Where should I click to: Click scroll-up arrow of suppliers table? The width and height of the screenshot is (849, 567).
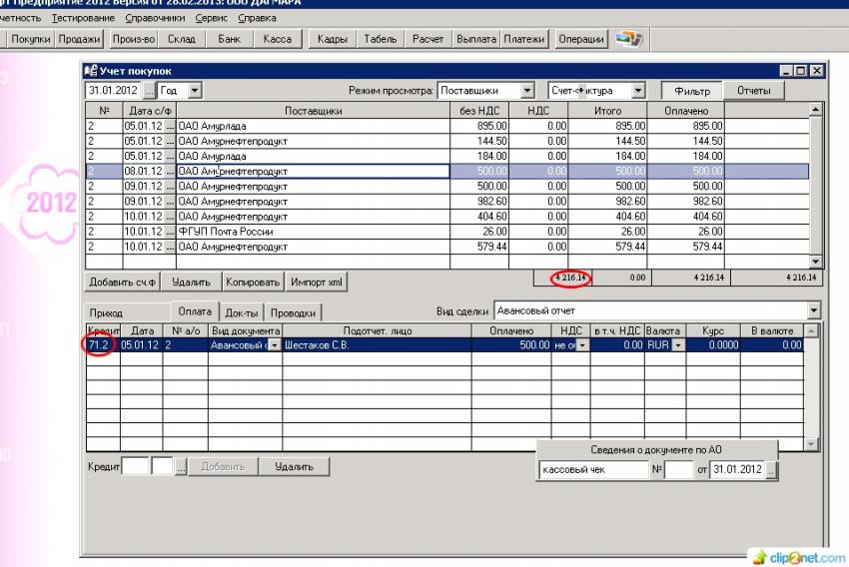point(816,109)
